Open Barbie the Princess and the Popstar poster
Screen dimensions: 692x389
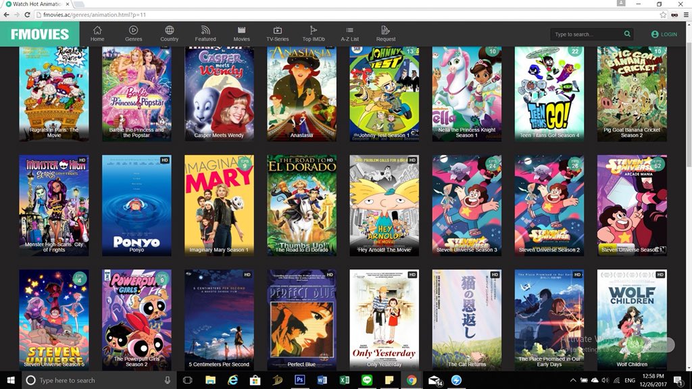pyautogui.click(x=137, y=93)
